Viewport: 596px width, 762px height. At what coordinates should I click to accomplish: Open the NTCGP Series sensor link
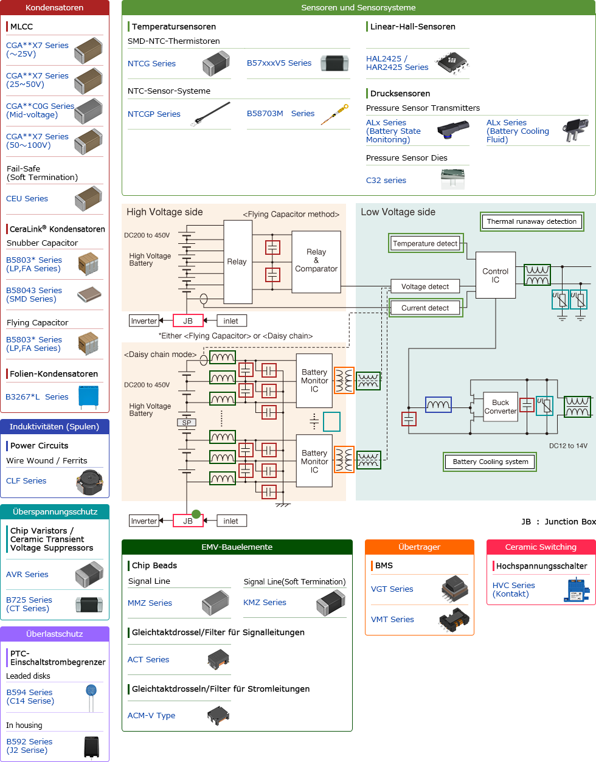[x=154, y=114]
